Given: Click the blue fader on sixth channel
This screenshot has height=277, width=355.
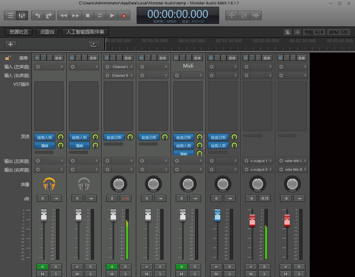Looking at the screenshot, I should tap(218, 216).
